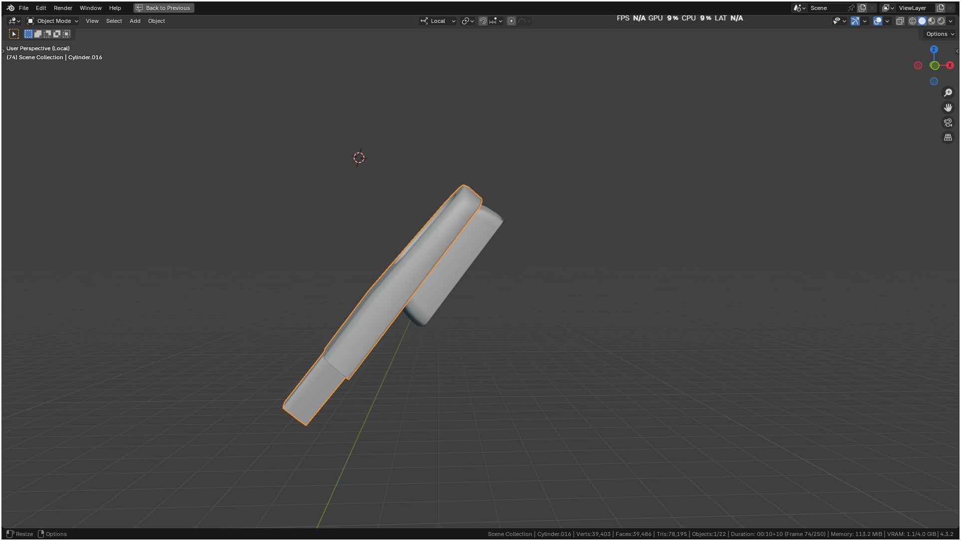
Task: Select material preview shading mode
Action: point(932,21)
